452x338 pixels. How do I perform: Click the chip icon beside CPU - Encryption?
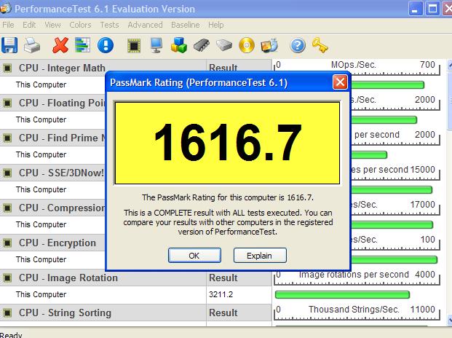[7, 243]
